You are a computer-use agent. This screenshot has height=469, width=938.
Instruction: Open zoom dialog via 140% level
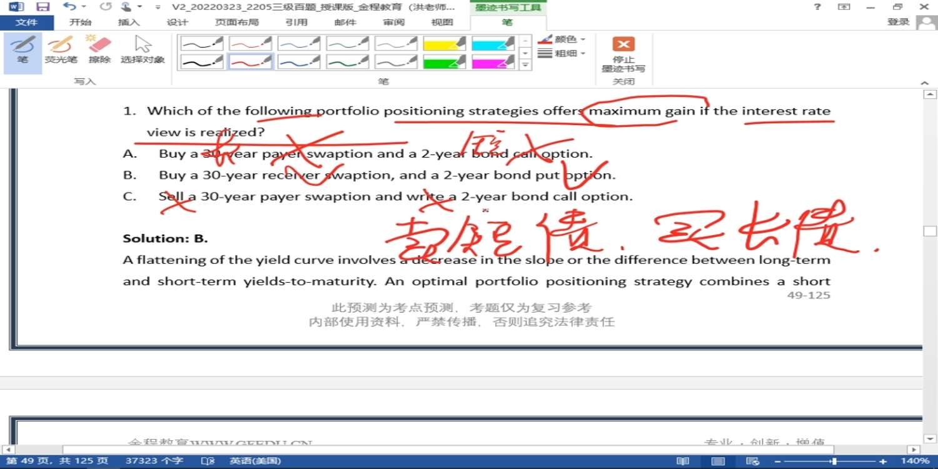coord(915,461)
